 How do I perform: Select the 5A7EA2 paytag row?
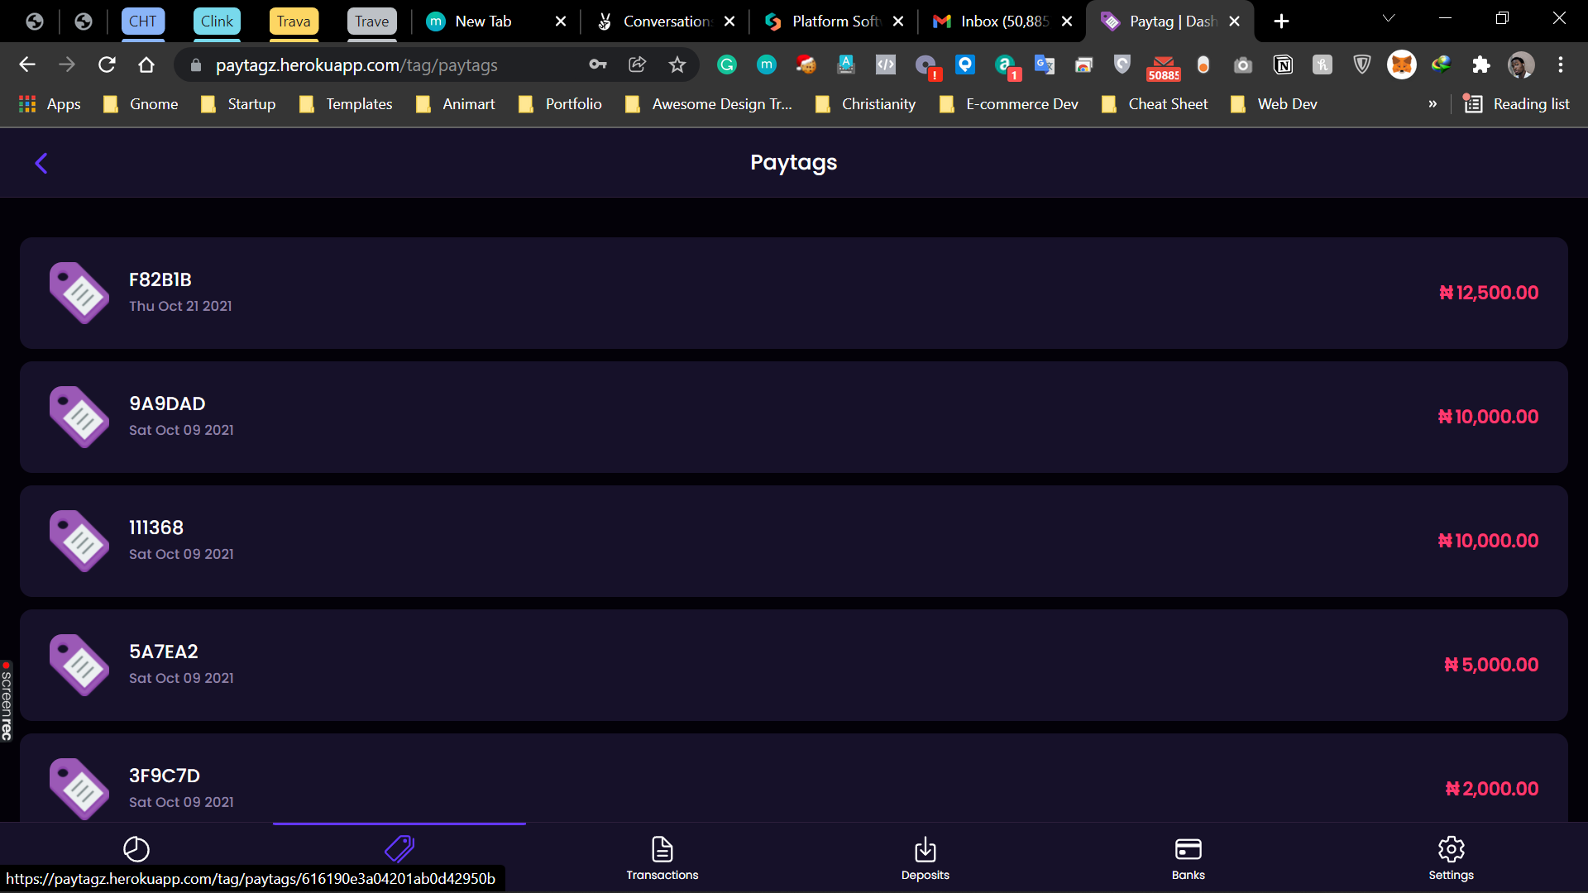pos(794,665)
